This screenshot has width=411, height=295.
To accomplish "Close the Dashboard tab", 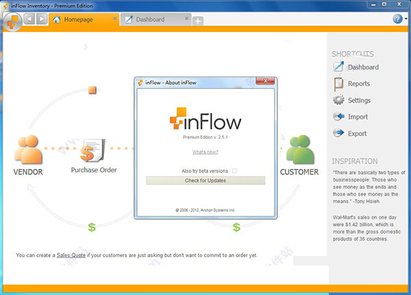I will [x=186, y=18].
